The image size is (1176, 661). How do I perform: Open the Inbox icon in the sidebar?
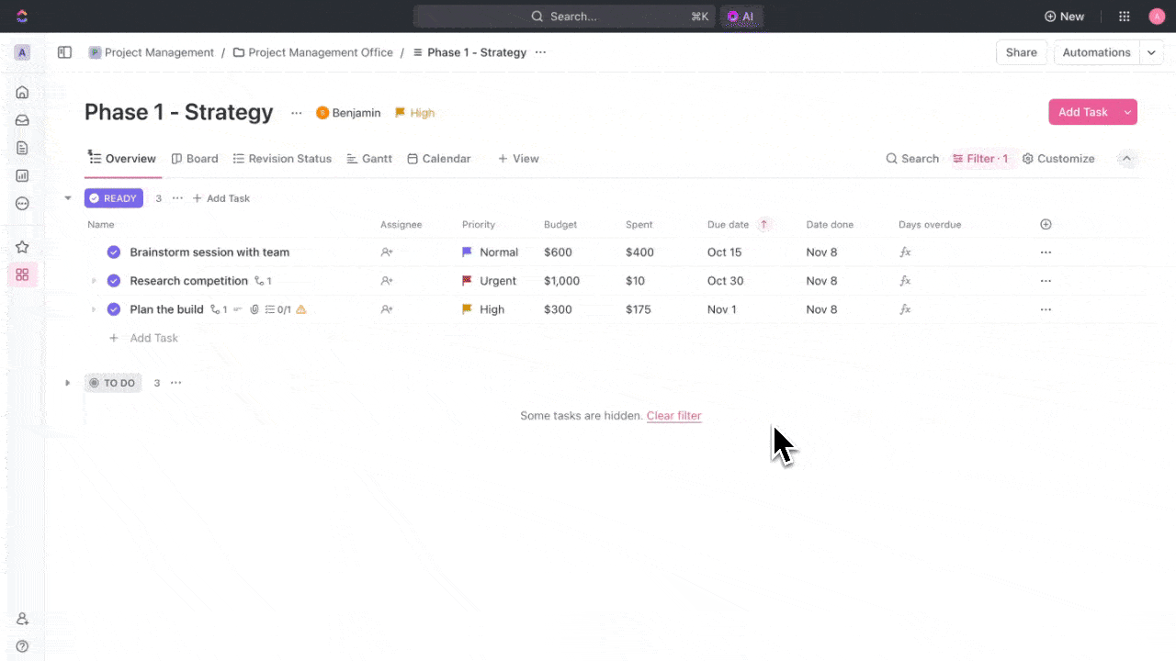pos(22,120)
